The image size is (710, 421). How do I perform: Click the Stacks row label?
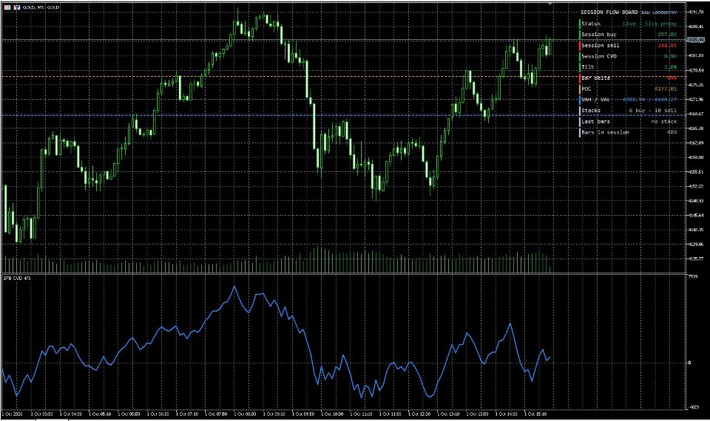point(591,110)
